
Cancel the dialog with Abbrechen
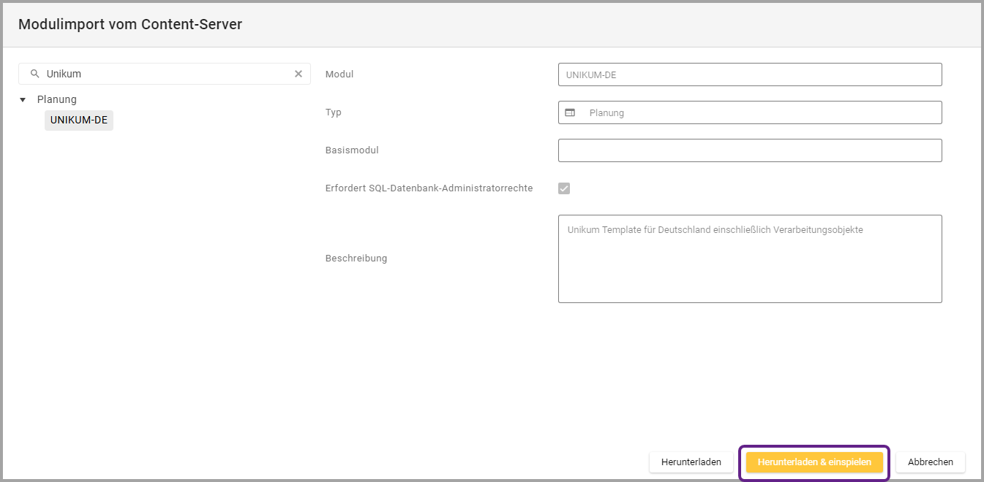coord(930,462)
